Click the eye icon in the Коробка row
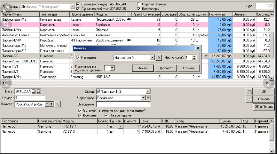Image resolution: width=277 pixels, height=154 pixels. pos(129,40)
